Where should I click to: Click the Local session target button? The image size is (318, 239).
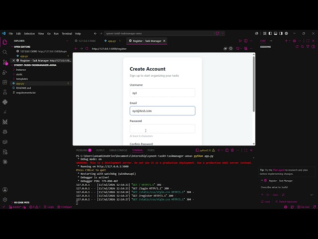[265, 202]
